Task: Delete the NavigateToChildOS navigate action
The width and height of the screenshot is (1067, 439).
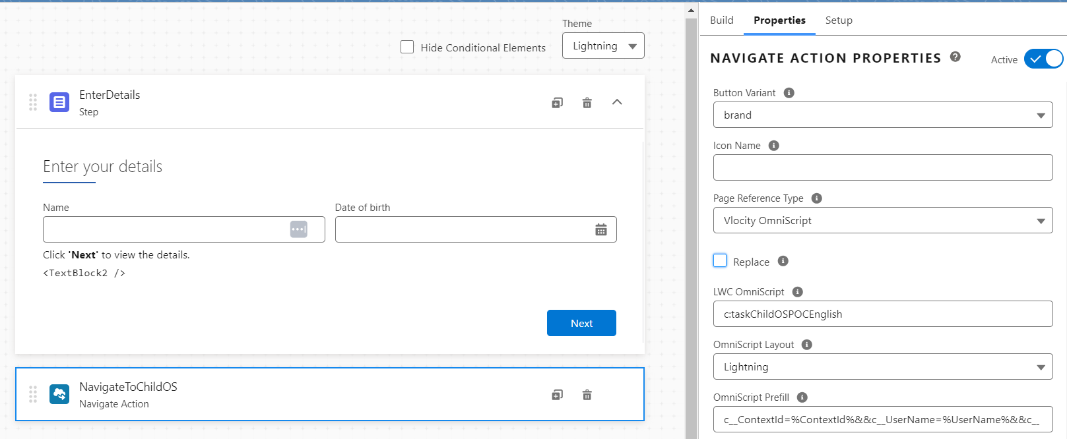Action: point(587,395)
